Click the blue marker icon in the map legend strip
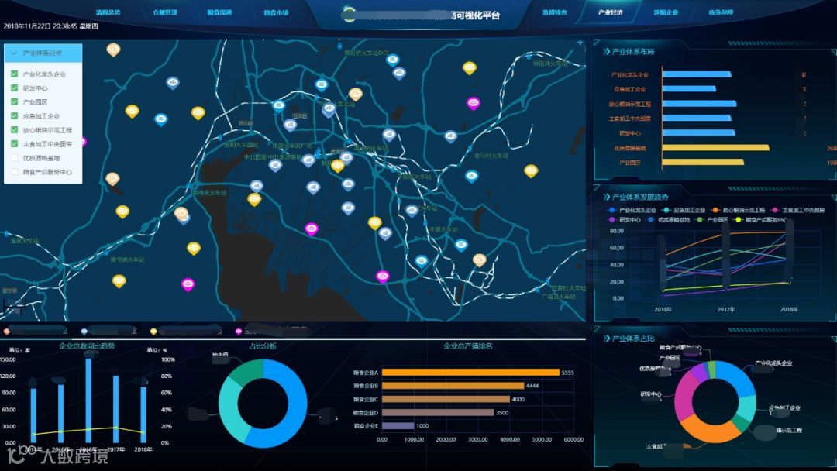 (84, 332)
